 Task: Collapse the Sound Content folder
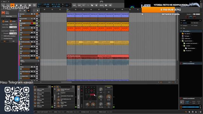click(181, 41)
